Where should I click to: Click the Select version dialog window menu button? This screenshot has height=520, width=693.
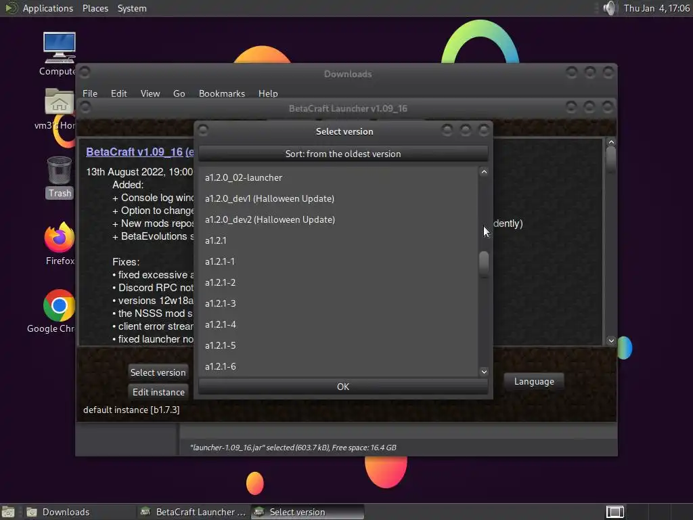tap(203, 130)
